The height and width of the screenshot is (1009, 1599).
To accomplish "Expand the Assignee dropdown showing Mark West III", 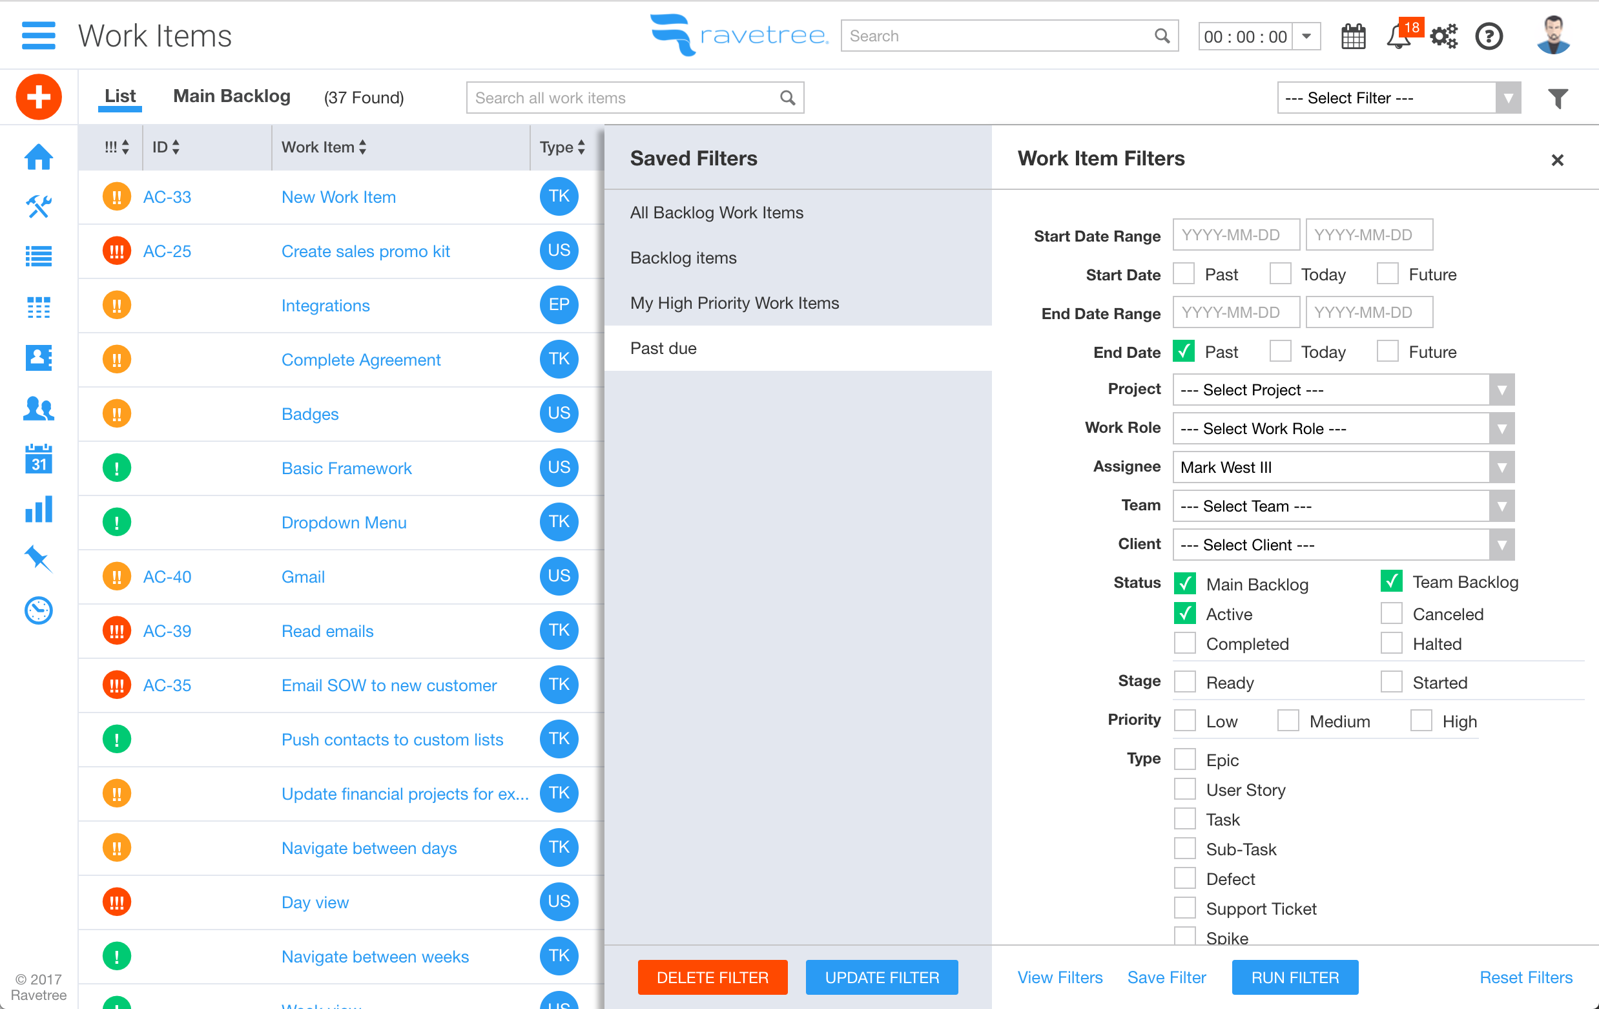I will click(1343, 467).
